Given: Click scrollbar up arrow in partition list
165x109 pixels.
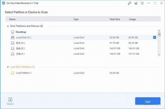Looking at the screenshot, I should 159,31.
